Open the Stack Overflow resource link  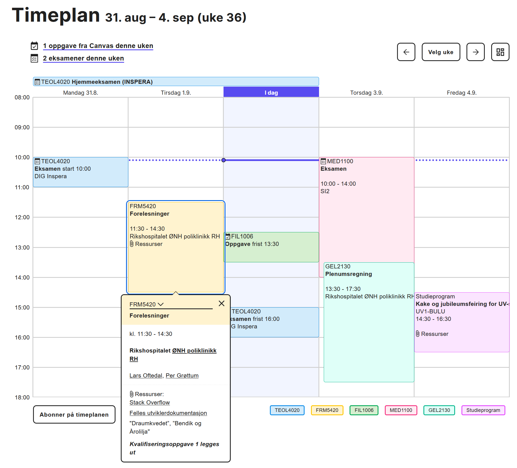point(150,402)
